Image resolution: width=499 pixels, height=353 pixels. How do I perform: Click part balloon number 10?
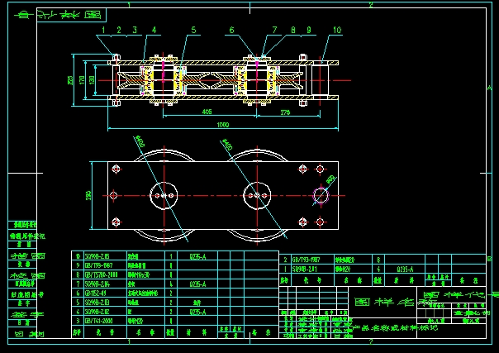pos(337,31)
